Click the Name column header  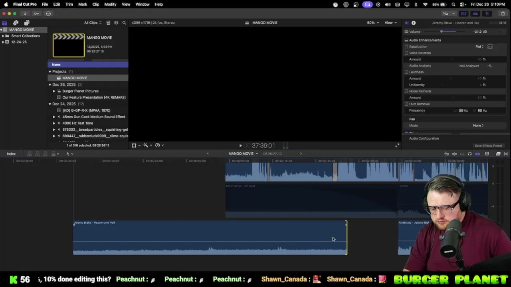tap(88, 65)
